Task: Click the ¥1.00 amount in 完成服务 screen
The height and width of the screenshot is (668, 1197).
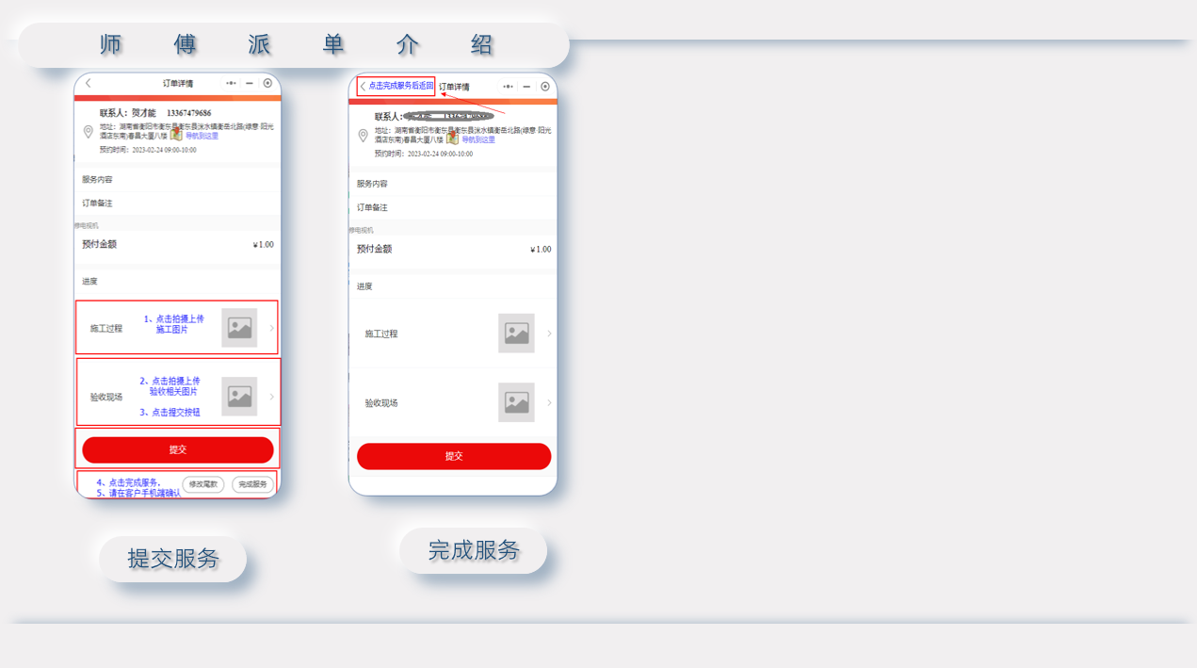Action: (x=541, y=250)
